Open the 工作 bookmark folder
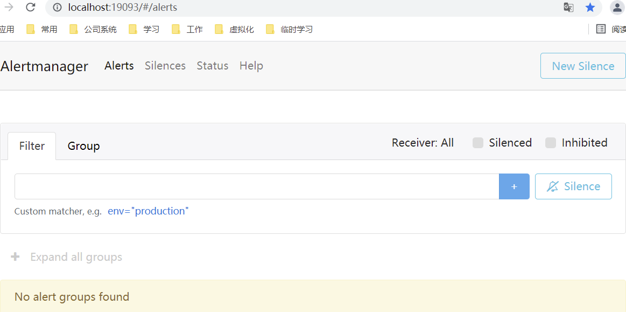This screenshot has height=312, width=626. click(x=187, y=29)
